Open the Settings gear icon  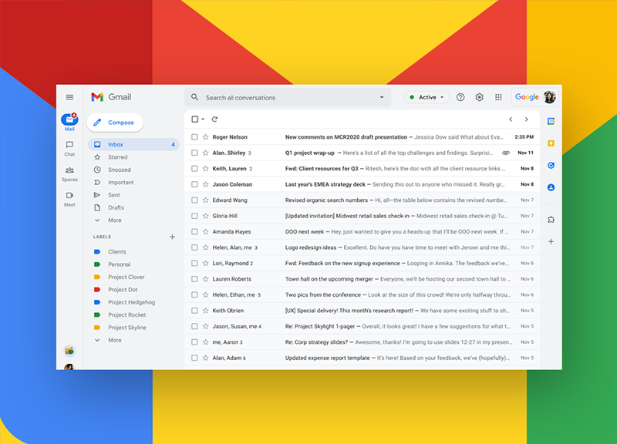pyautogui.click(x=479, y=97)
